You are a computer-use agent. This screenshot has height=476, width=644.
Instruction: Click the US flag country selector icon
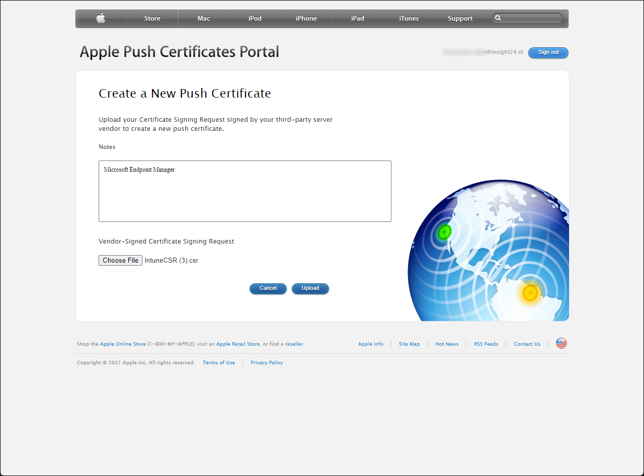[x=561, y=344]
